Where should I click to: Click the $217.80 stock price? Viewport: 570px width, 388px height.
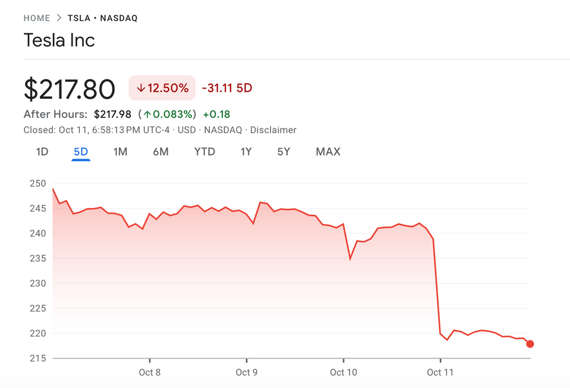click(x=70, y=89)
